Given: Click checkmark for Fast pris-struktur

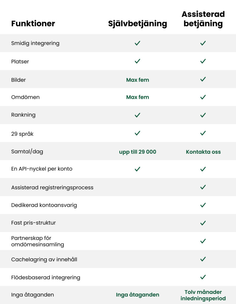Looking at the screenshot, I should tap(203, 223).
